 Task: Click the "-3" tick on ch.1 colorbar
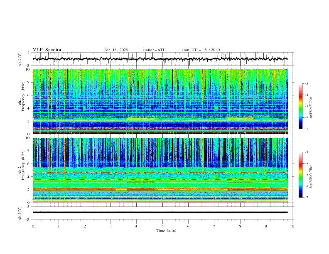(x=307, y=83)
